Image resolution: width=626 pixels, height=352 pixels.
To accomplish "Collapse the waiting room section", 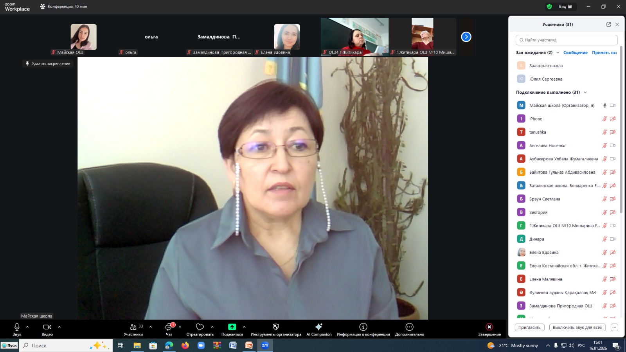I will [558, 53].
